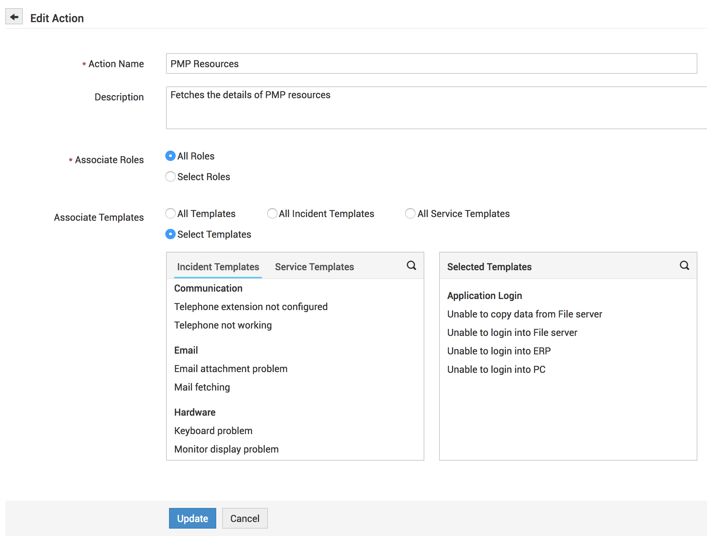707x536 pixels.
Task: Select 'Monitor display problem' template
Action: 226,449
